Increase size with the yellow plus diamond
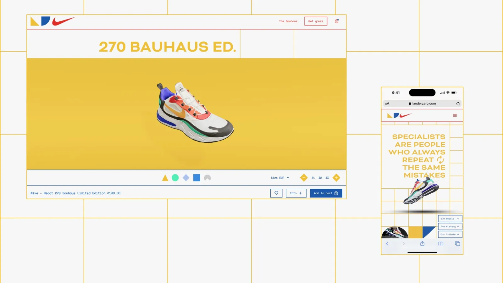Image resolution: width=503 pixels, height=283 pixels. [336, 178]
